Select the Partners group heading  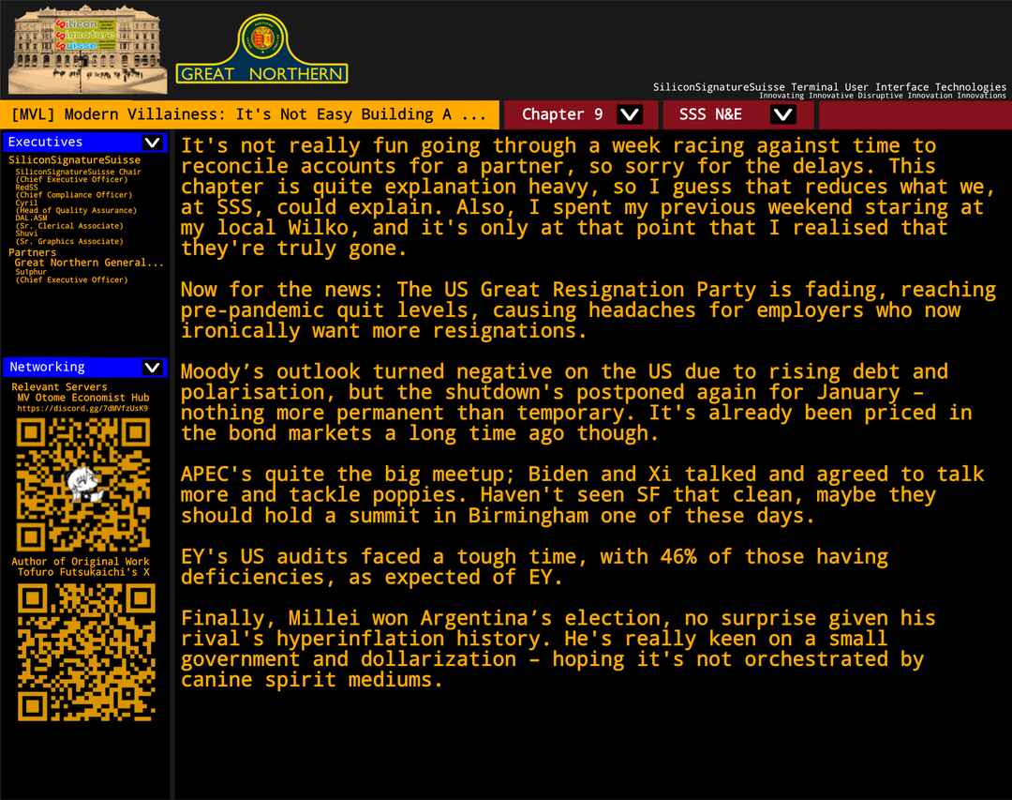32,252
